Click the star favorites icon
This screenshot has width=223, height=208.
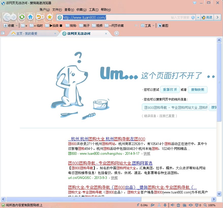tap(50, 17)
